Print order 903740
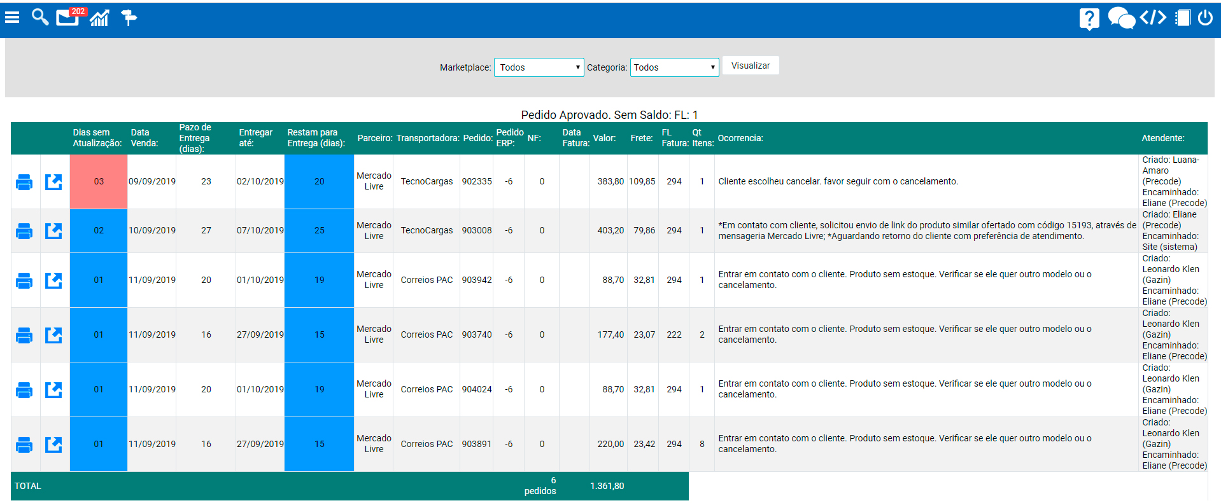 pos(24,335)
